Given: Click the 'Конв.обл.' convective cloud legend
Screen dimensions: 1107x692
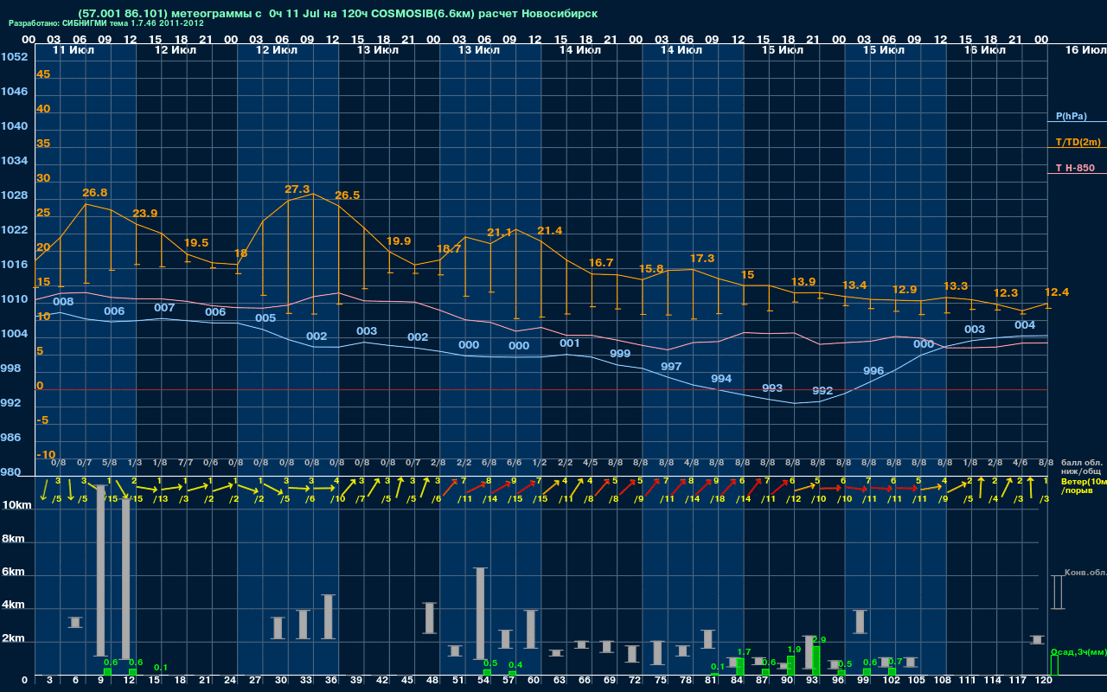Looking at the screenshot, I should 1085,573.
